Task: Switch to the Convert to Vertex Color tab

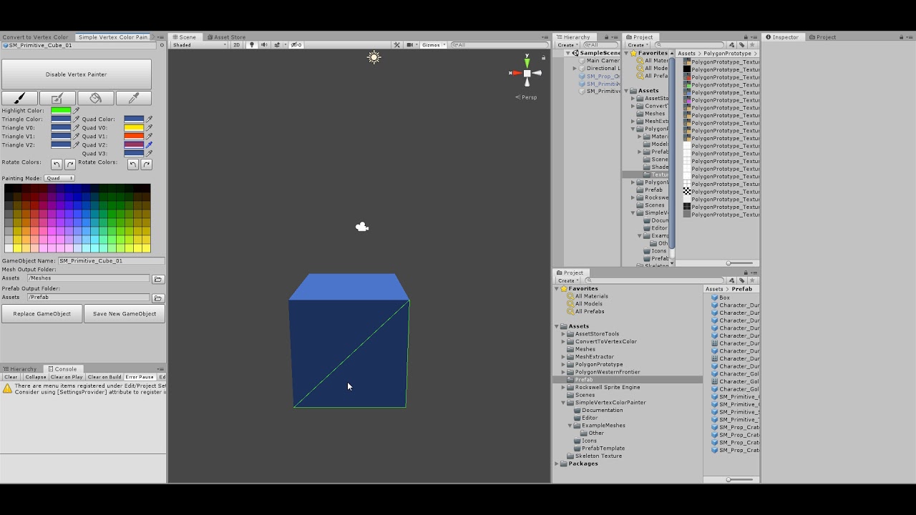Action: click(x=35, y=37)
